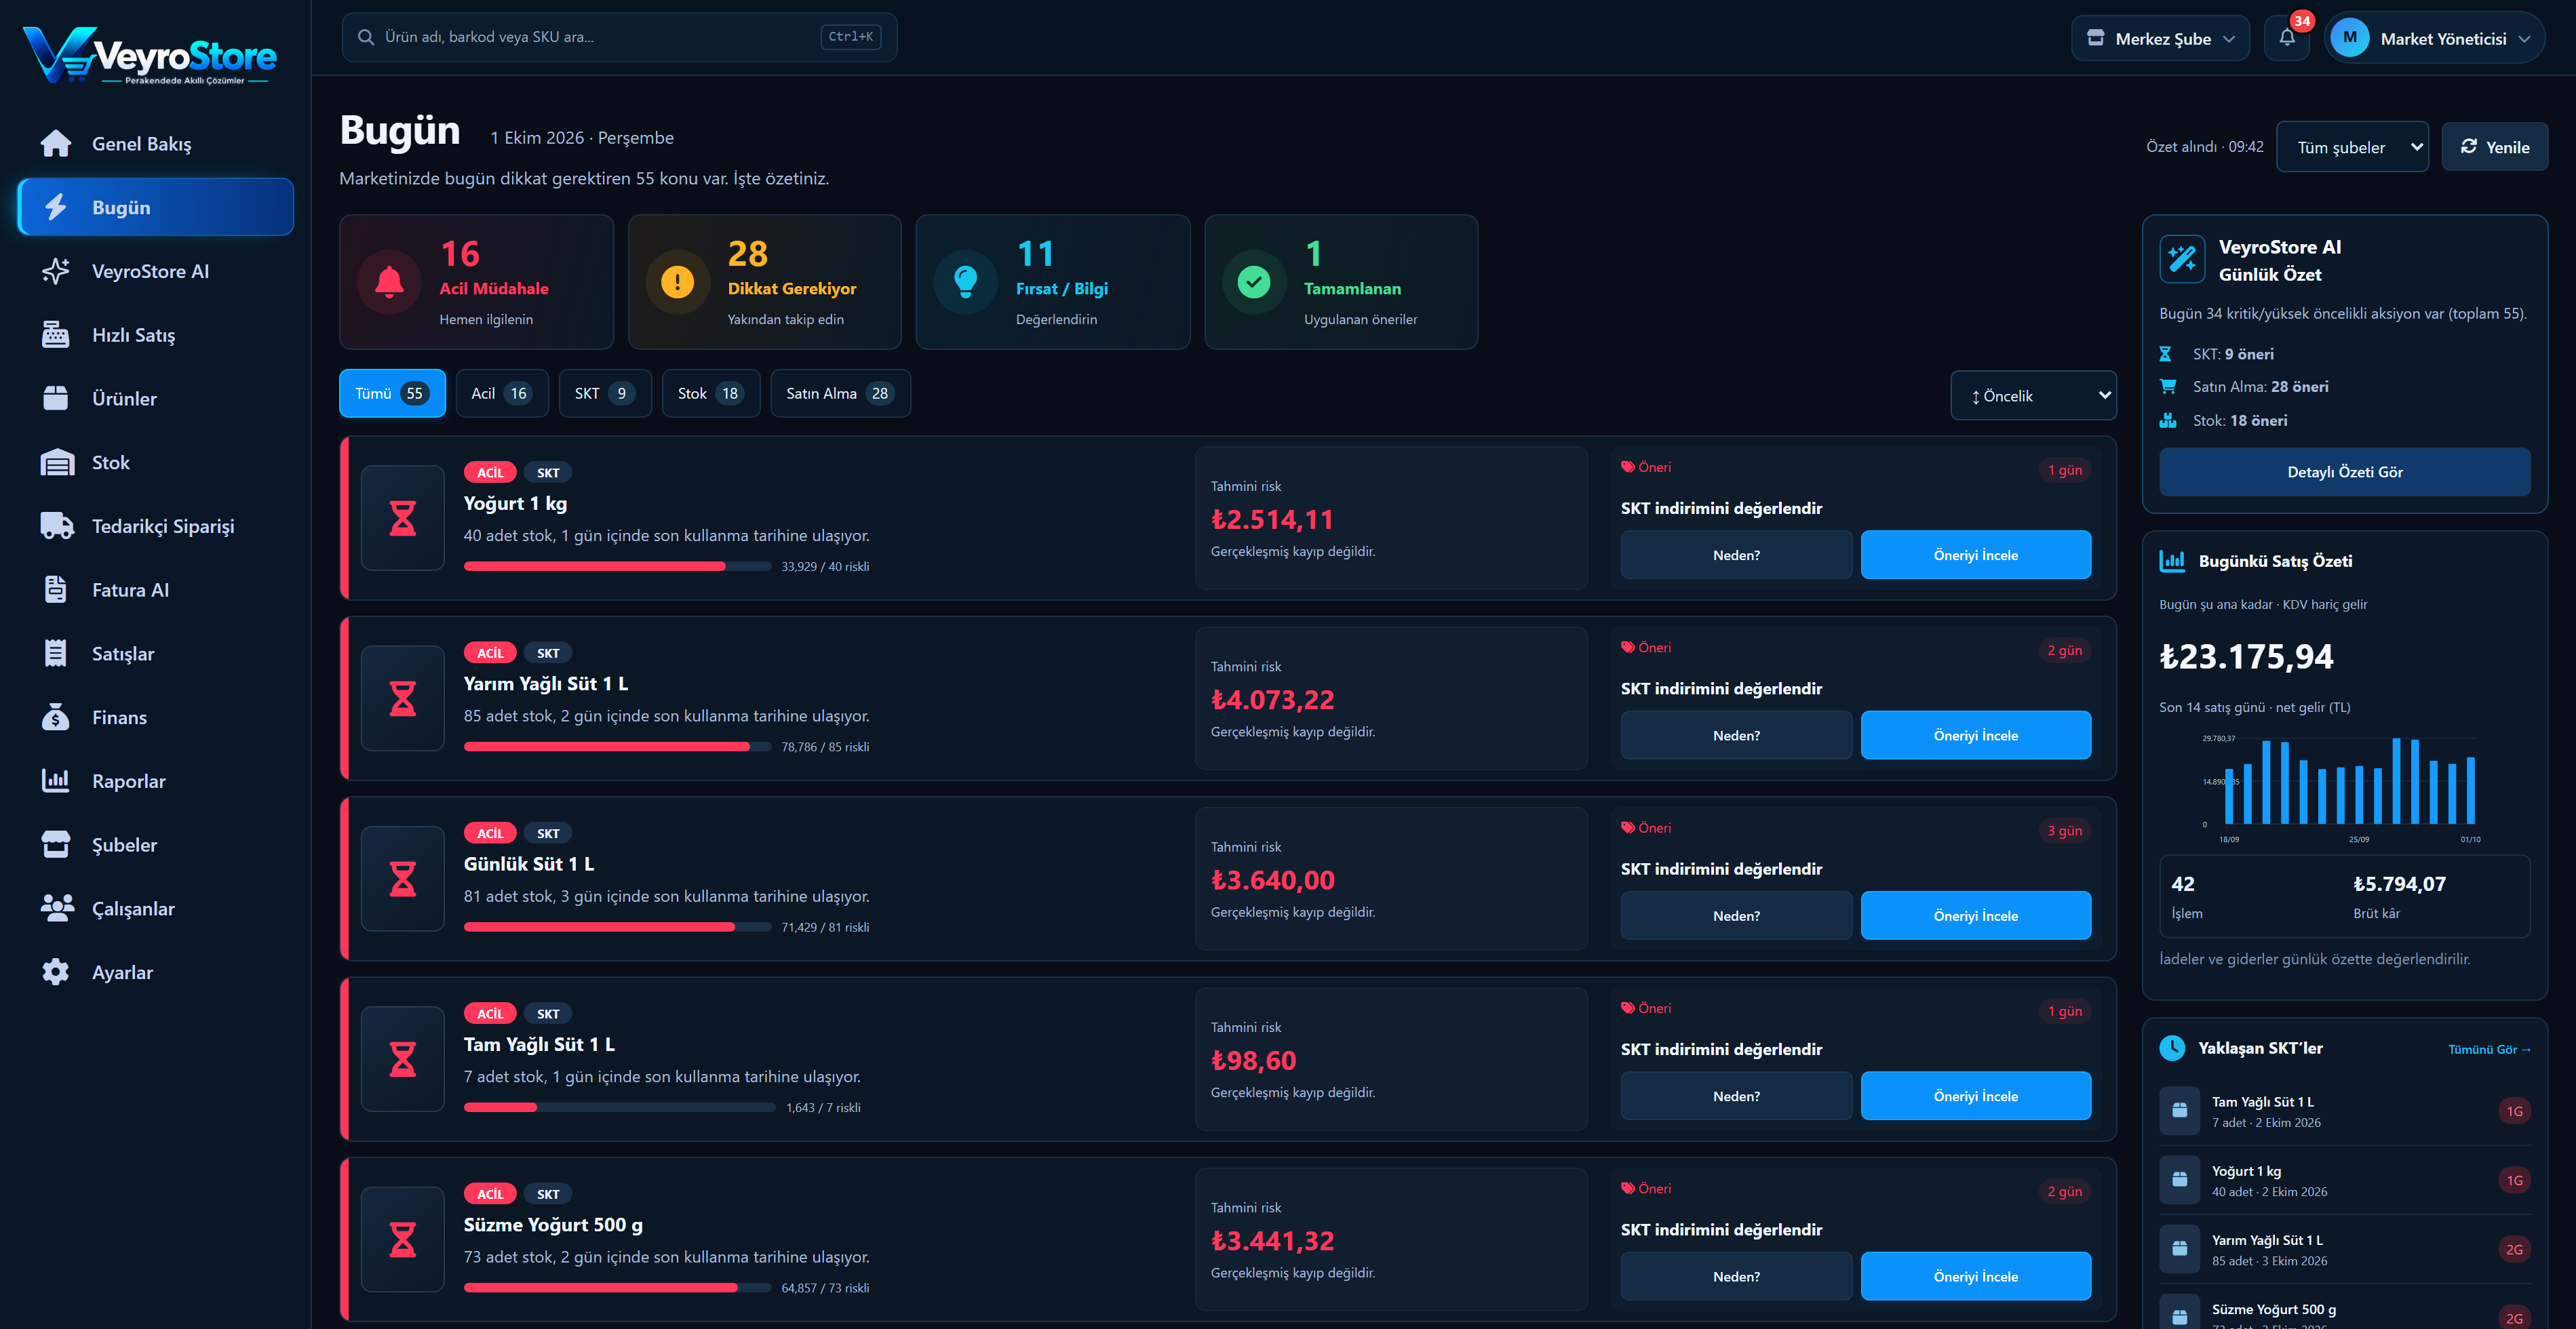The width and height of the screenshot is (2576, 1329).
Task: Click the risk progress bar on Yoğurt 1 kg
Action: [x=617, y=567]
